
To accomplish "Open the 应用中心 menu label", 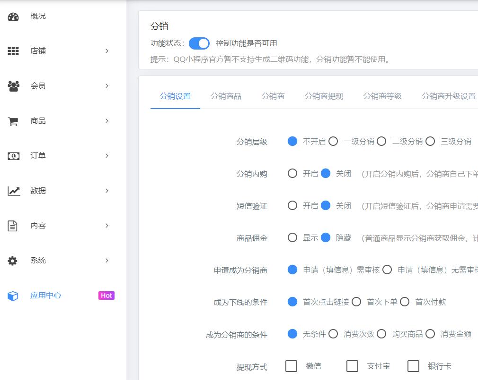I will point(46,296).
